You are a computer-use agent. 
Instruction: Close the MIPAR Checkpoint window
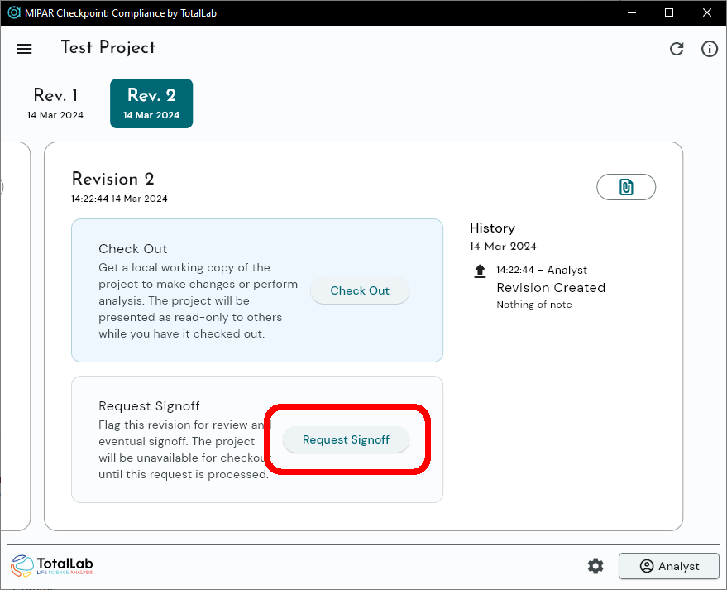click(x=706, y=12)
